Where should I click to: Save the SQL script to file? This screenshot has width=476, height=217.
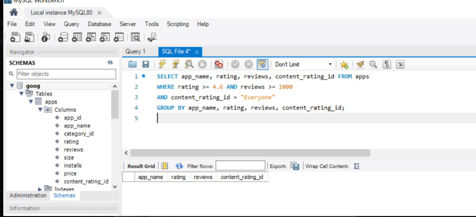pos(146,64)
